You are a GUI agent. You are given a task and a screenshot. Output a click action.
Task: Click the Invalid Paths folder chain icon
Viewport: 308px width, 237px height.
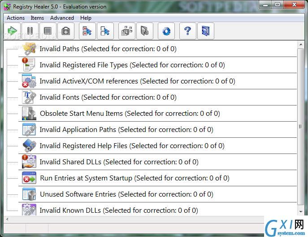click(29, 49)
